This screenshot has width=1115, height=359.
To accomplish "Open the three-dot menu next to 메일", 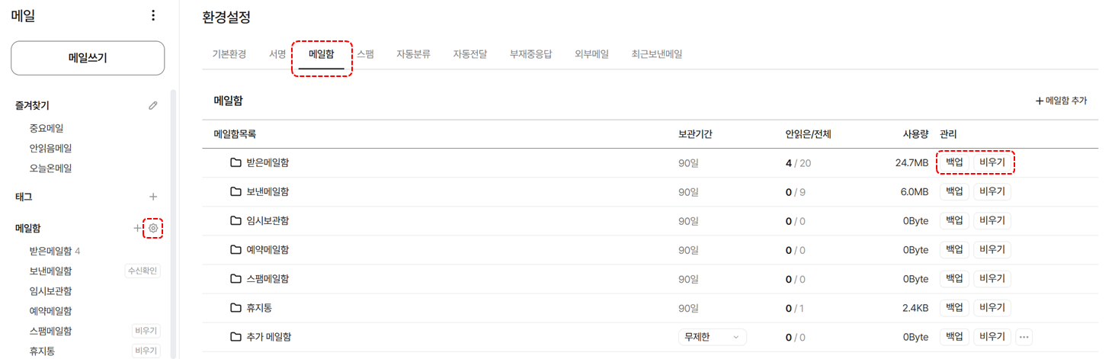I will click(x=153, y=15).
